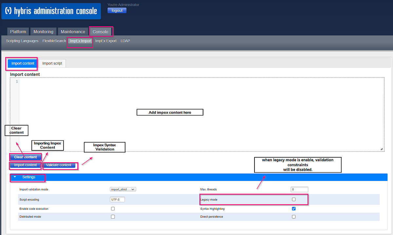Open the Import validation mode dropdown
The width and height of the screenshot is (393, 235).
pos(123,189)
